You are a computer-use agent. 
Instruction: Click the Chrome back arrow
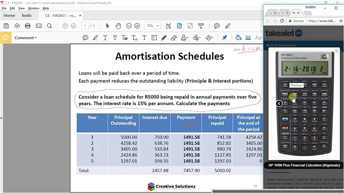click(268, 21)
